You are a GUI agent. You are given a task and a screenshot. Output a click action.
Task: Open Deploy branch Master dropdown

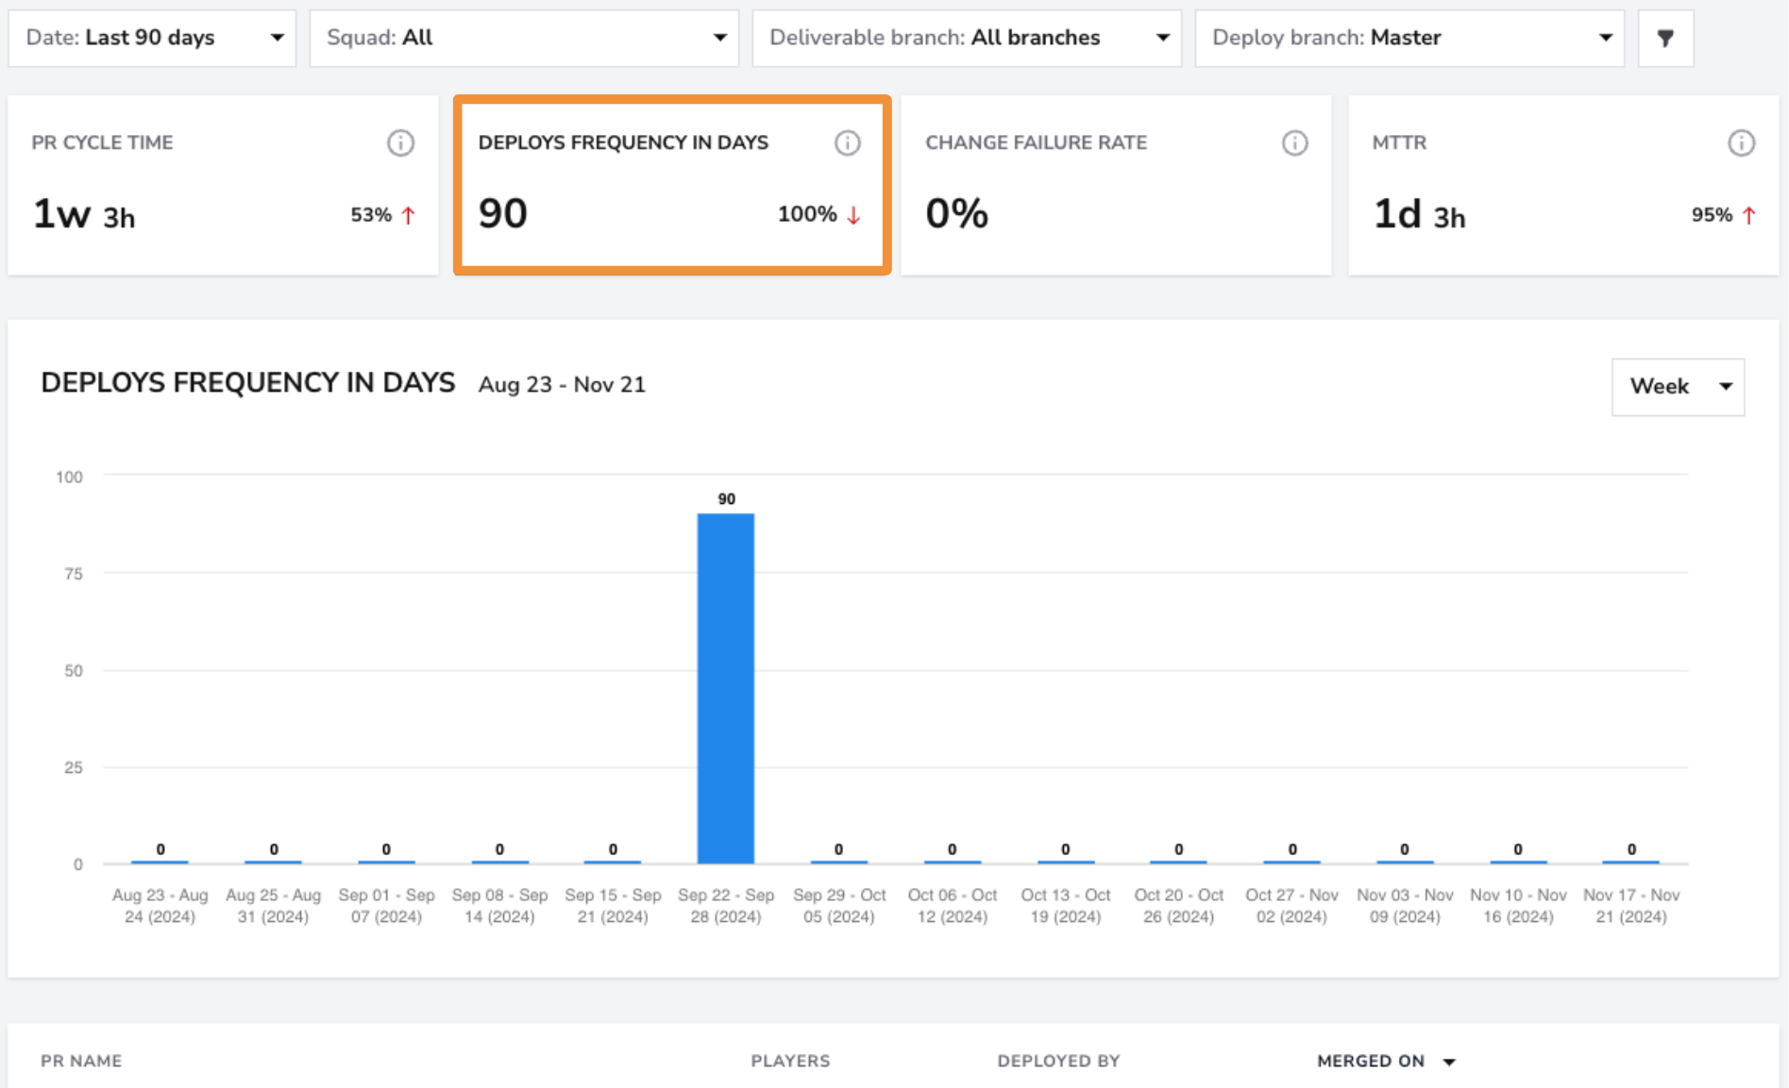tap(1409, 38)
